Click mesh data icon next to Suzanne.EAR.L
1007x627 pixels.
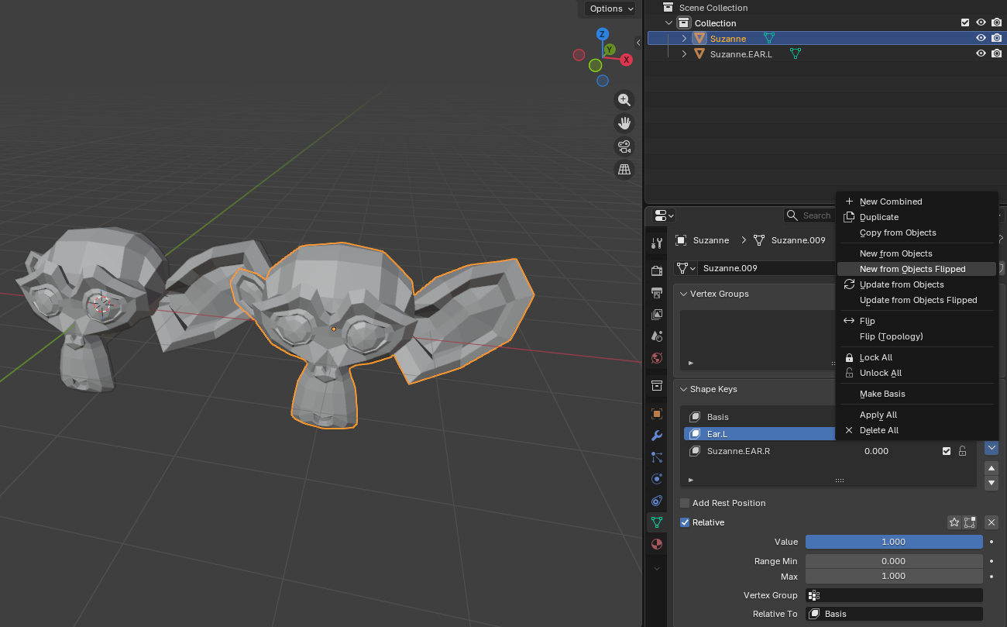tap(795, 53)
